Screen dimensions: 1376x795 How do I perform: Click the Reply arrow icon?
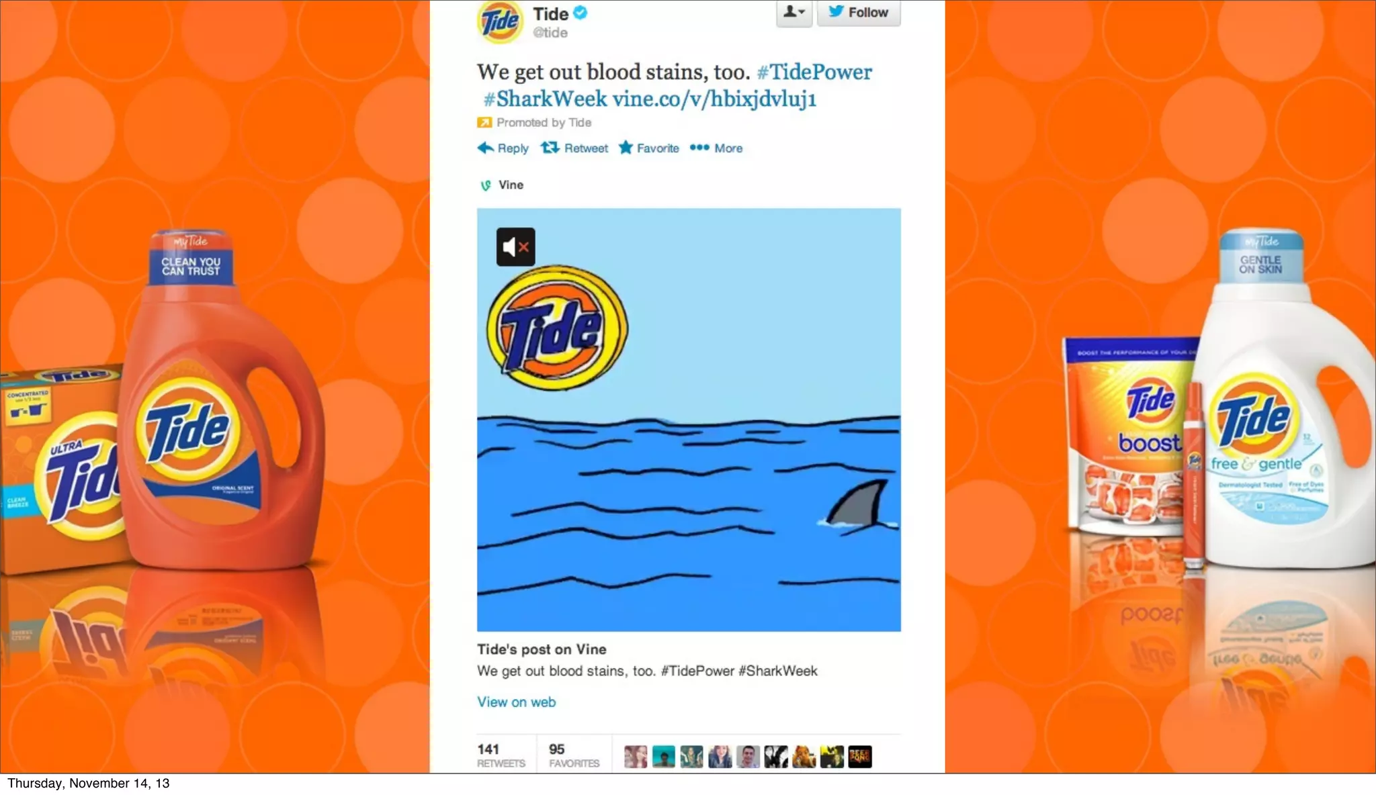pos(485,148)
